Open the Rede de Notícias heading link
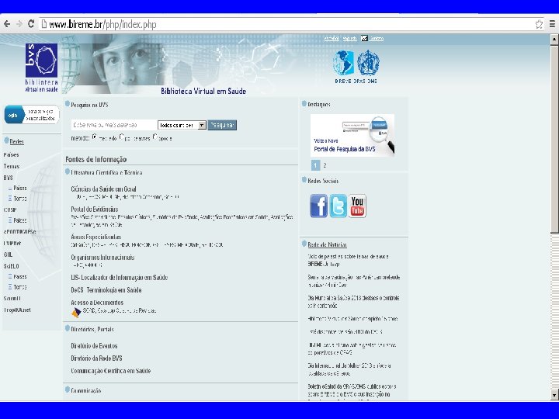Image resolution: width=559 pixels, height=419 pixels. (327, 244)
